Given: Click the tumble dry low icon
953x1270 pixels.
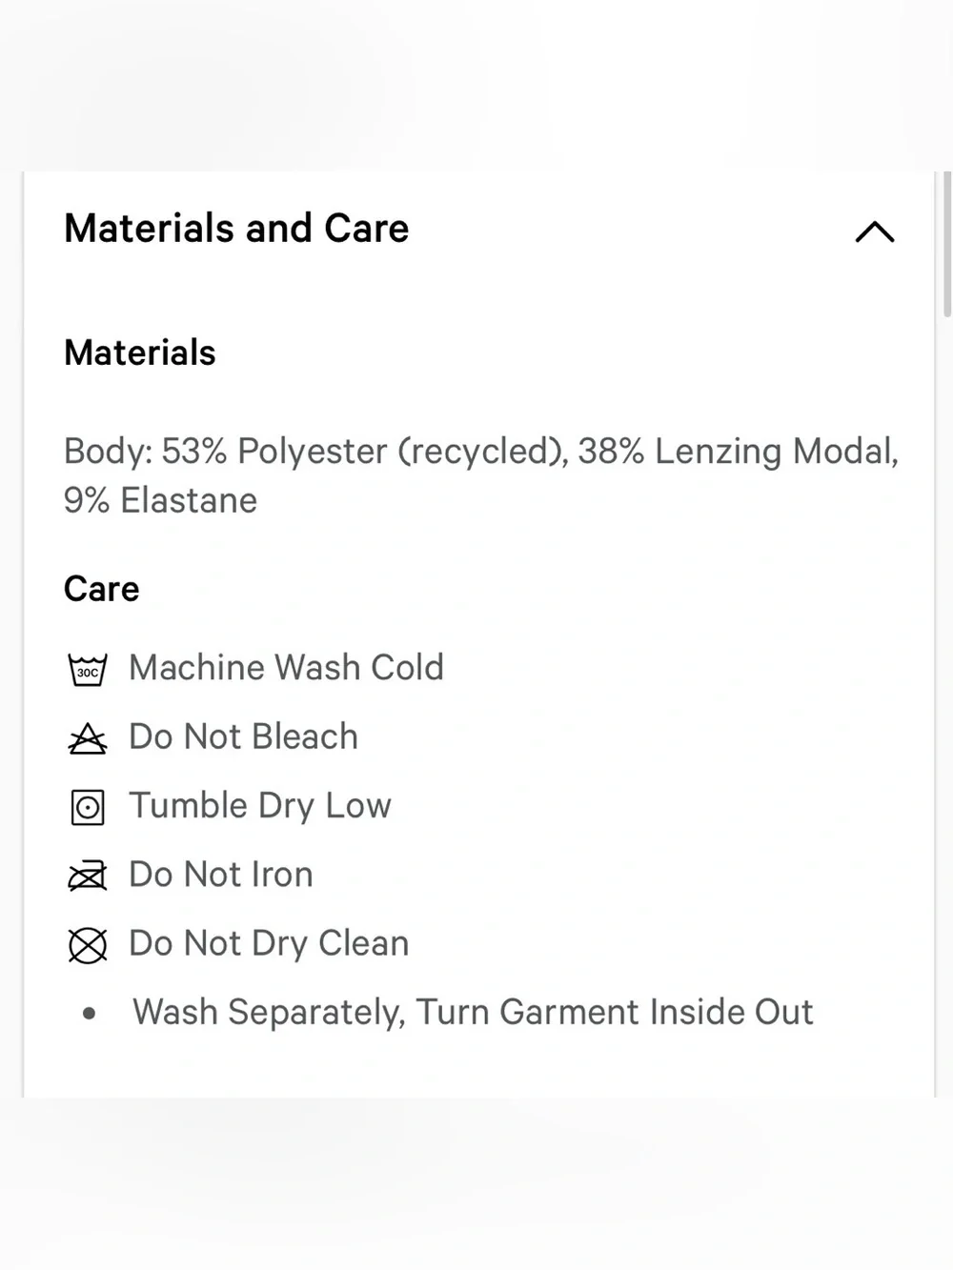Looking at the screenshot, I should pyautogui.click(x=88, y=807).
